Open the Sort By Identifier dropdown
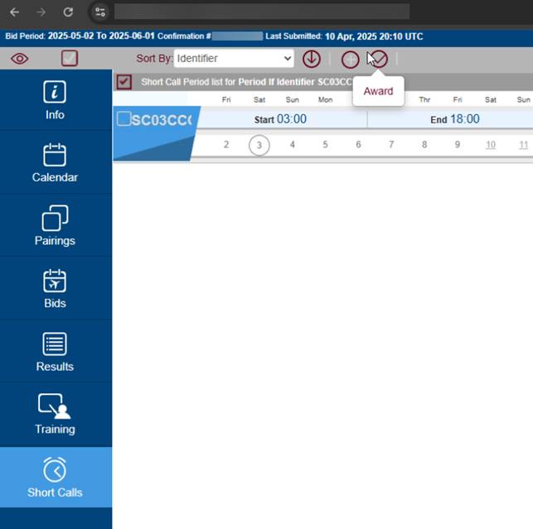This screenshot has height=529, width=533. 234,59
